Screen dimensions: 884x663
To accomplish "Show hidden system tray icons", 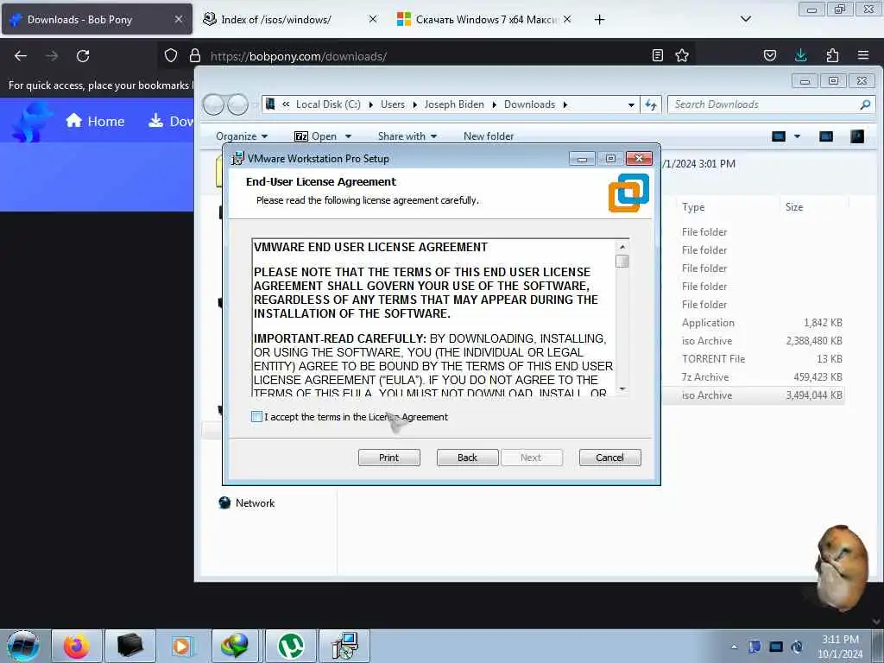I will pyautogui.click(x=734, y=647).
